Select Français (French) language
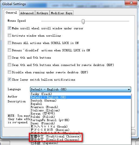 (x=80, y=107)
